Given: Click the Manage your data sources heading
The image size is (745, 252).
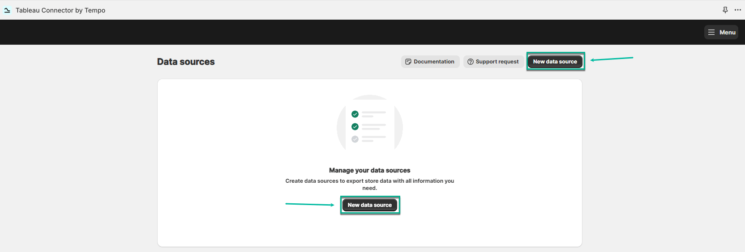Looking at the screenshot, I should pyautogui.click(x=370, y=170).
